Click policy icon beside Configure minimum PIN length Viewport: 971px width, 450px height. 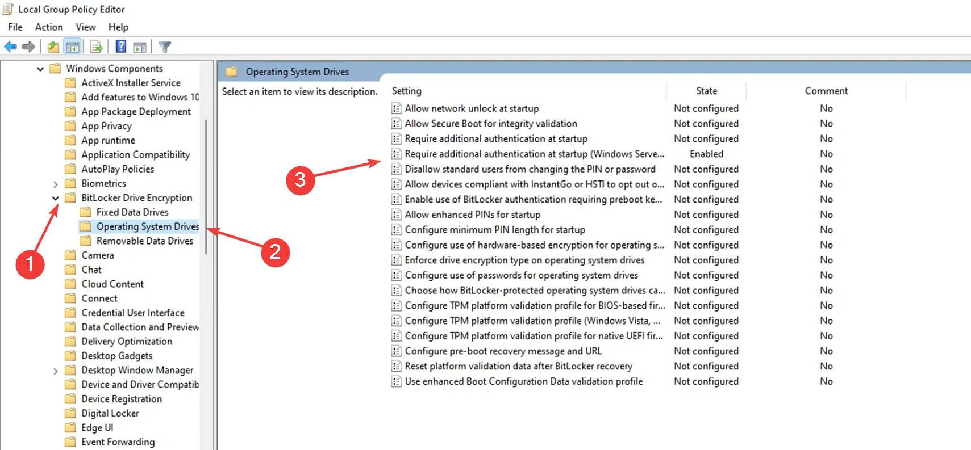click(x=396, y=230)
